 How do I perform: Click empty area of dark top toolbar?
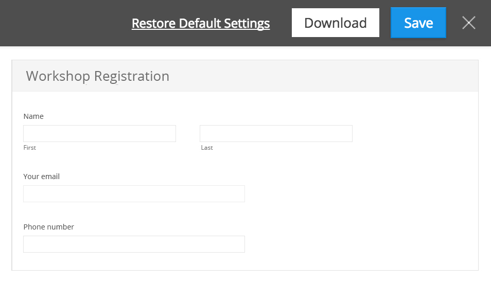(x=62, y=23)
